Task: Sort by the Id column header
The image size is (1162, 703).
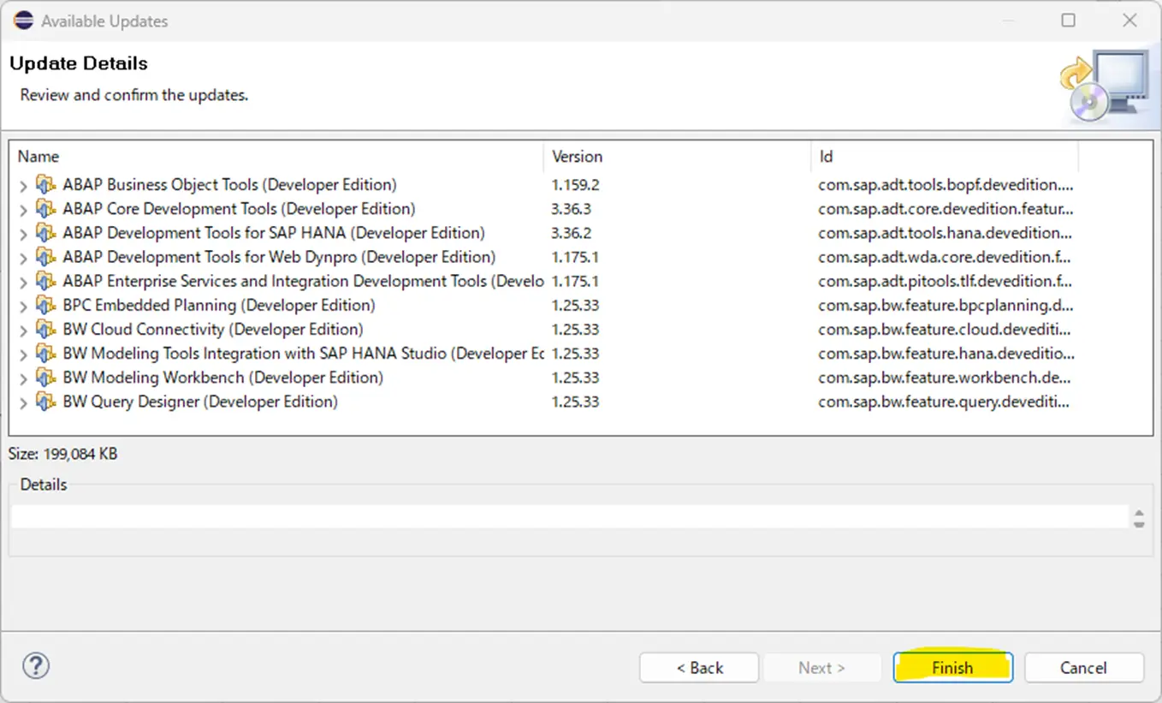Action: (945, 157)
